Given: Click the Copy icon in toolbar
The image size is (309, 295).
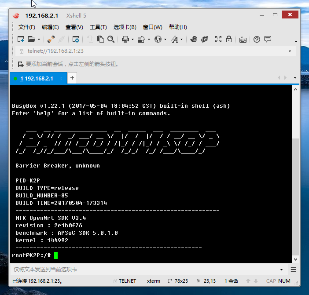Looking at the screenshot, I should tap(90, 40).
